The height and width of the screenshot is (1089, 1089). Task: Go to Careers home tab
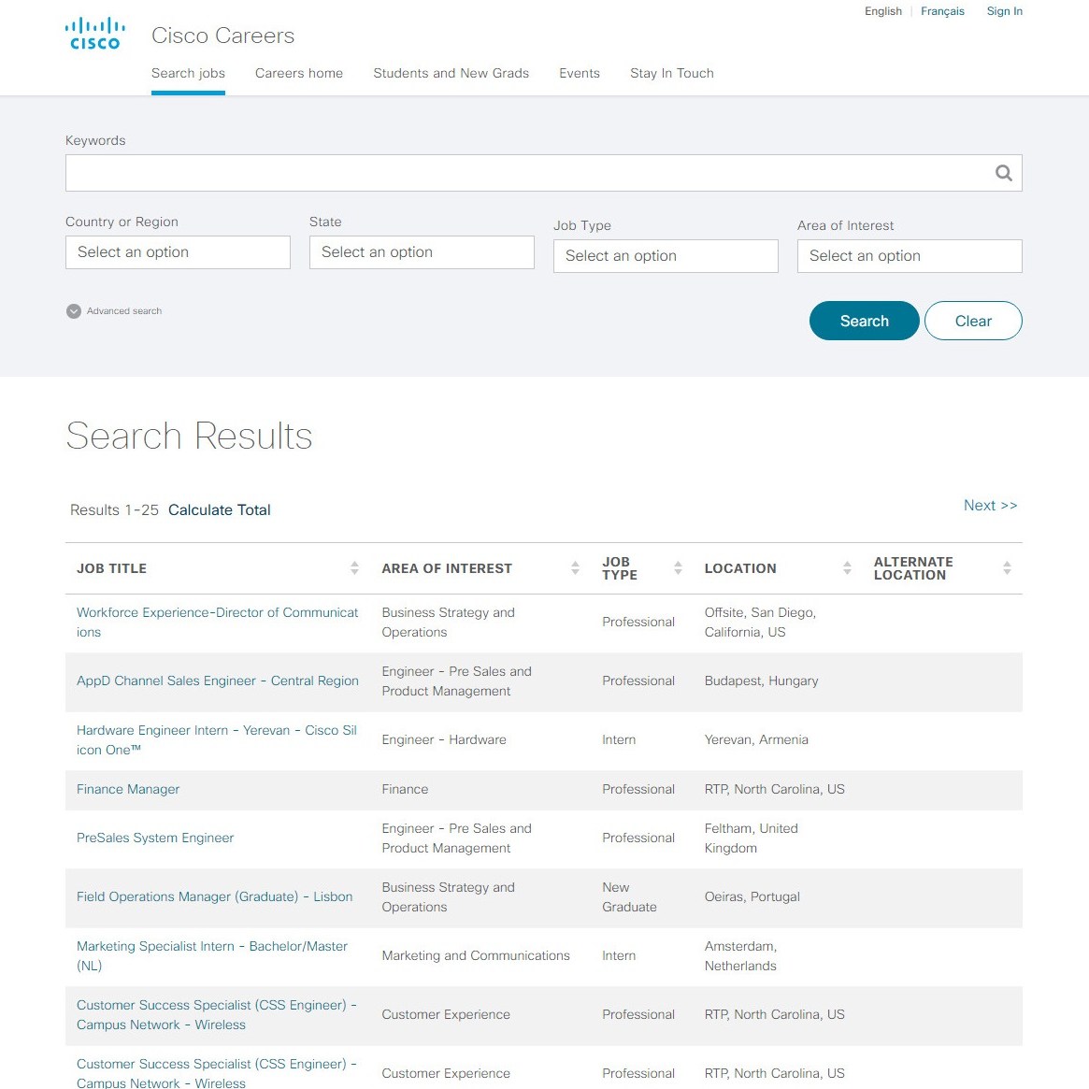299,73
